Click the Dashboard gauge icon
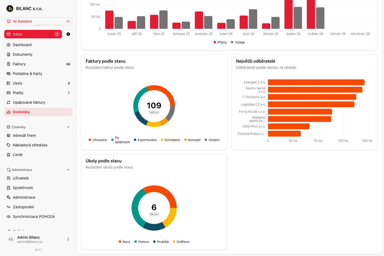 coord(9,45)
